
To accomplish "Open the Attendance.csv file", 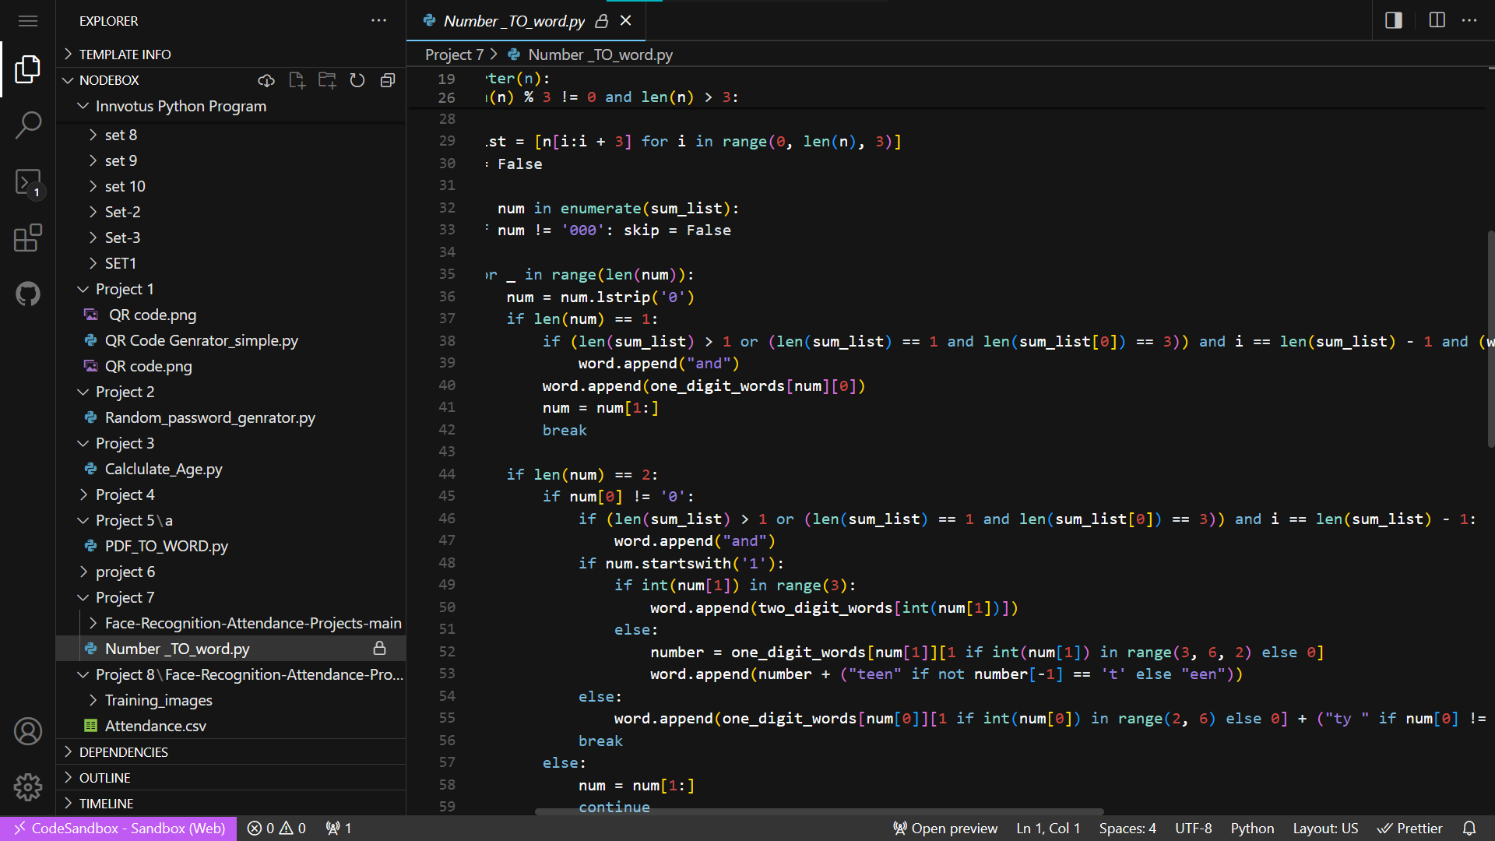I will coord(231,726).
